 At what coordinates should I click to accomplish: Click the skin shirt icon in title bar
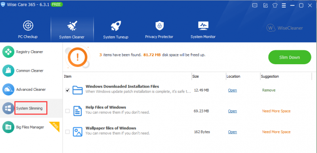click(x=275, y=6)
